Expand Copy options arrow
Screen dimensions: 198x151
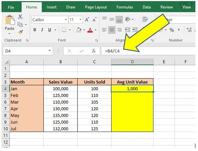26,25
